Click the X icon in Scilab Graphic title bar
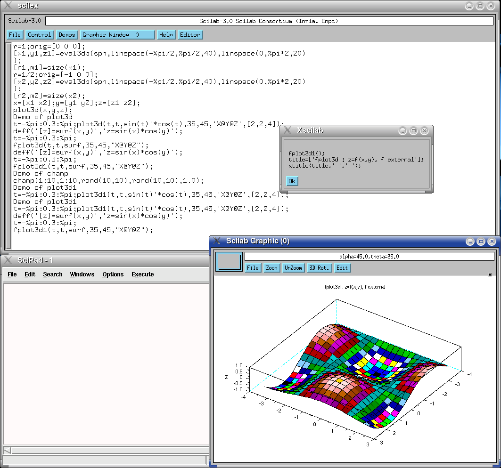Viewport: 501px width, 468px height. [217, 241]
